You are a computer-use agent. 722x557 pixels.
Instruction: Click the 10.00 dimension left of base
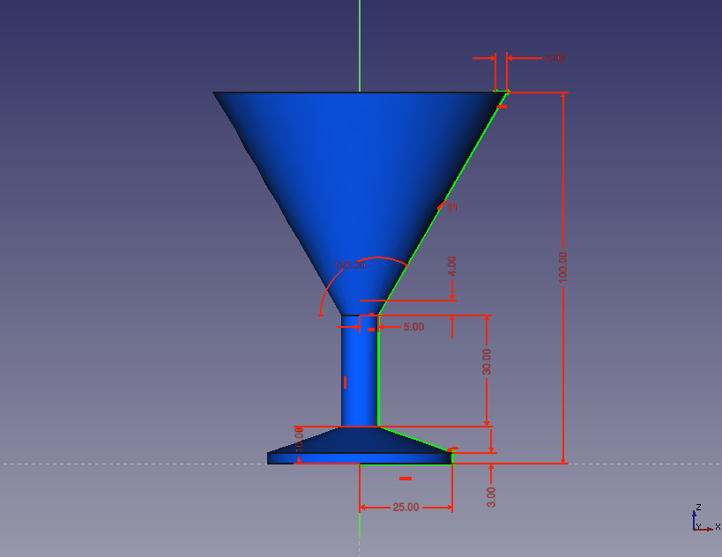(299, 439)
